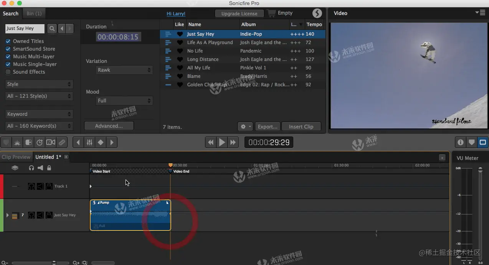
Task: Click the Export... button
Action: (x=268, y=127)
